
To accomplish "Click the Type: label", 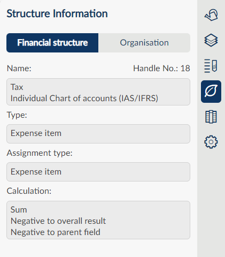I will tap(17, 115).
